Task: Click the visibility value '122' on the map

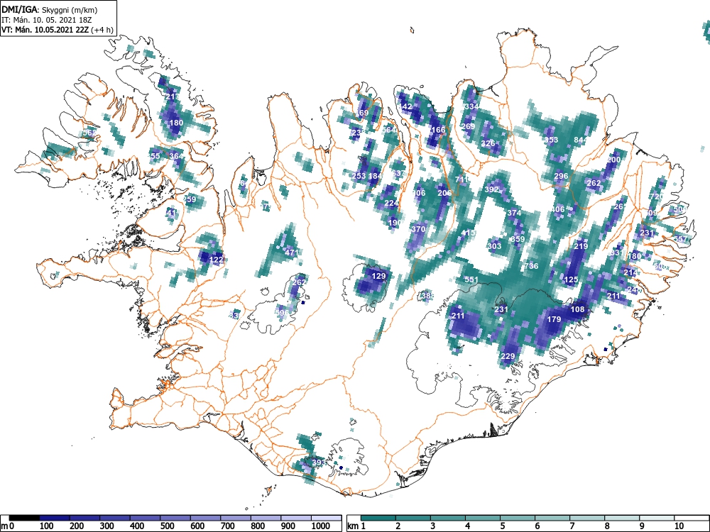Action: point(217,260)
